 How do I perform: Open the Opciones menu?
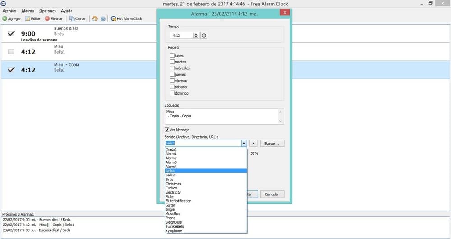[47, 11]
